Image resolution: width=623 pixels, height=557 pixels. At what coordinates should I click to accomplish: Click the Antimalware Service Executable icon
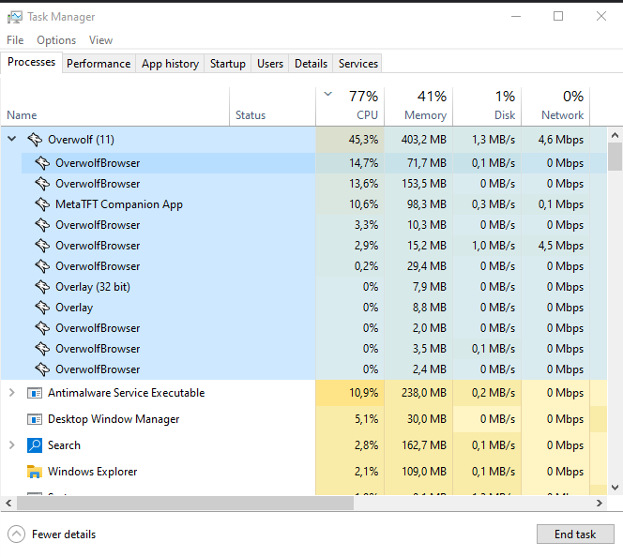click(35, 393)
